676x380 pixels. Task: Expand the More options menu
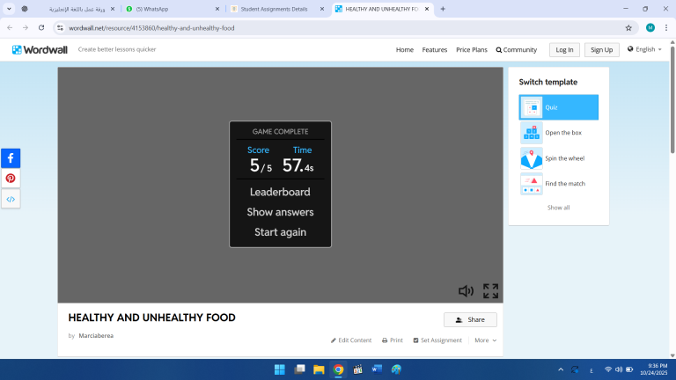click(485, 340)
